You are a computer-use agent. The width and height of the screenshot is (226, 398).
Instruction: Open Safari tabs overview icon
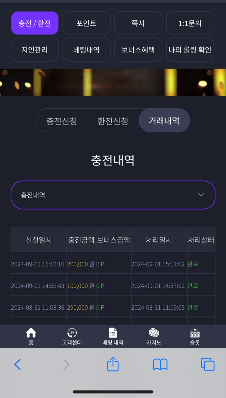point(208,364)
